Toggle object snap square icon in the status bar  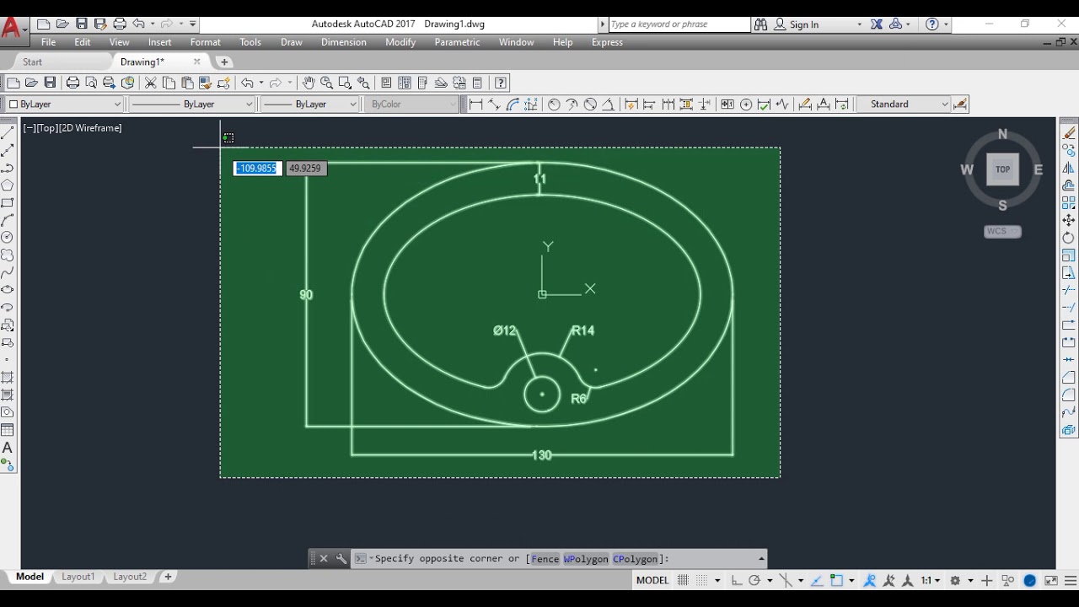[x=837, y=581]
